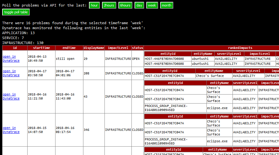Viewport: 279px width, 155px height.
Task: Select the 6hours polling timeframe
Action: [125, 5]
